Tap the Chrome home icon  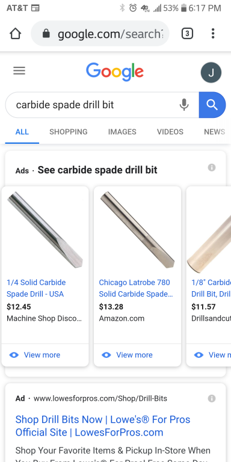click(15, 34)
